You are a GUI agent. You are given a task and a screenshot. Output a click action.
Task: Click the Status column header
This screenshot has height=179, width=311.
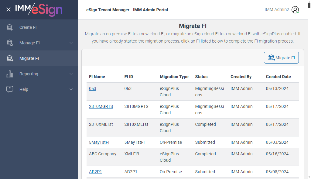pos(201,77)
